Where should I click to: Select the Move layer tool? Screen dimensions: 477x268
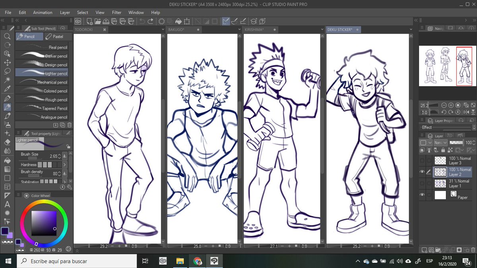[7, 62]
